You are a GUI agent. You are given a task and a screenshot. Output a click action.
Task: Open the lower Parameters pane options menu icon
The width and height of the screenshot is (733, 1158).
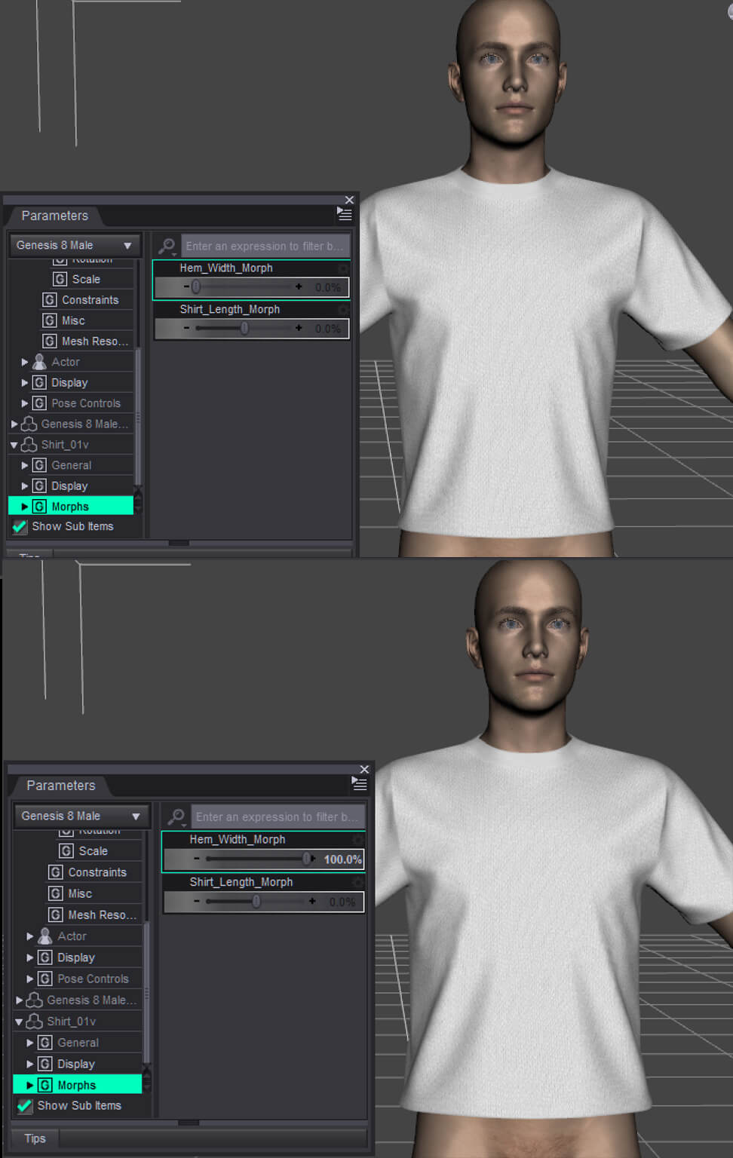[x=360, y=784]
